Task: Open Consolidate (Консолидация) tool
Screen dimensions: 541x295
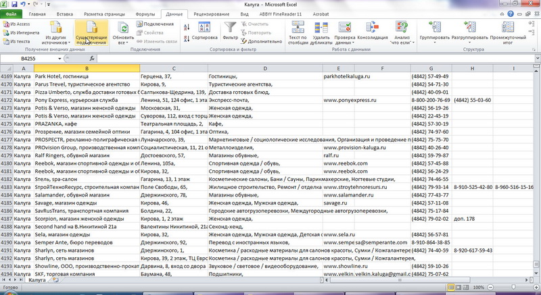Action: (x=373, y=30)
